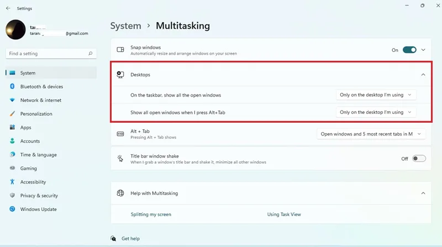
Task: Open Pressing Alt + Tab shows dropdown
Action: 371,134
